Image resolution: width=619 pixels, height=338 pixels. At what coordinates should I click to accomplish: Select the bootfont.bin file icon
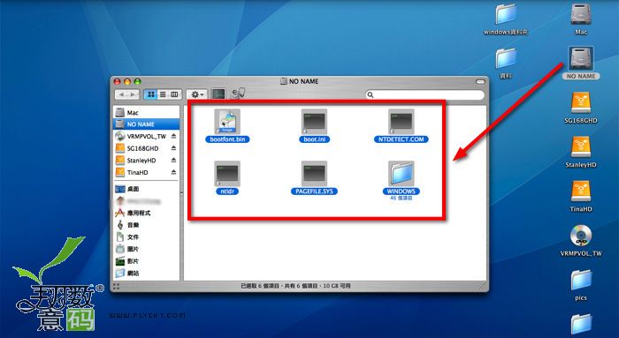[x=227, y=122]
